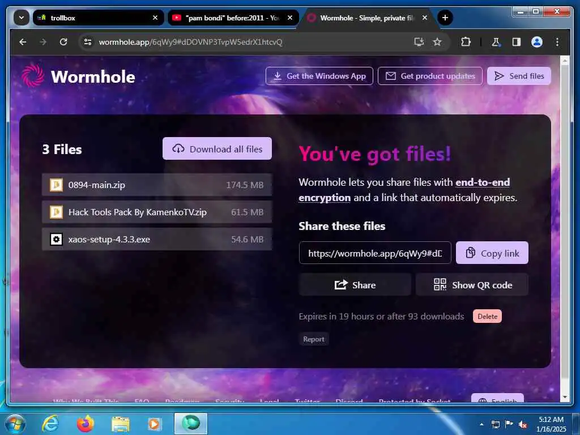
Task: Install the Wormhole app from address bar
Action: pos(419,42)
